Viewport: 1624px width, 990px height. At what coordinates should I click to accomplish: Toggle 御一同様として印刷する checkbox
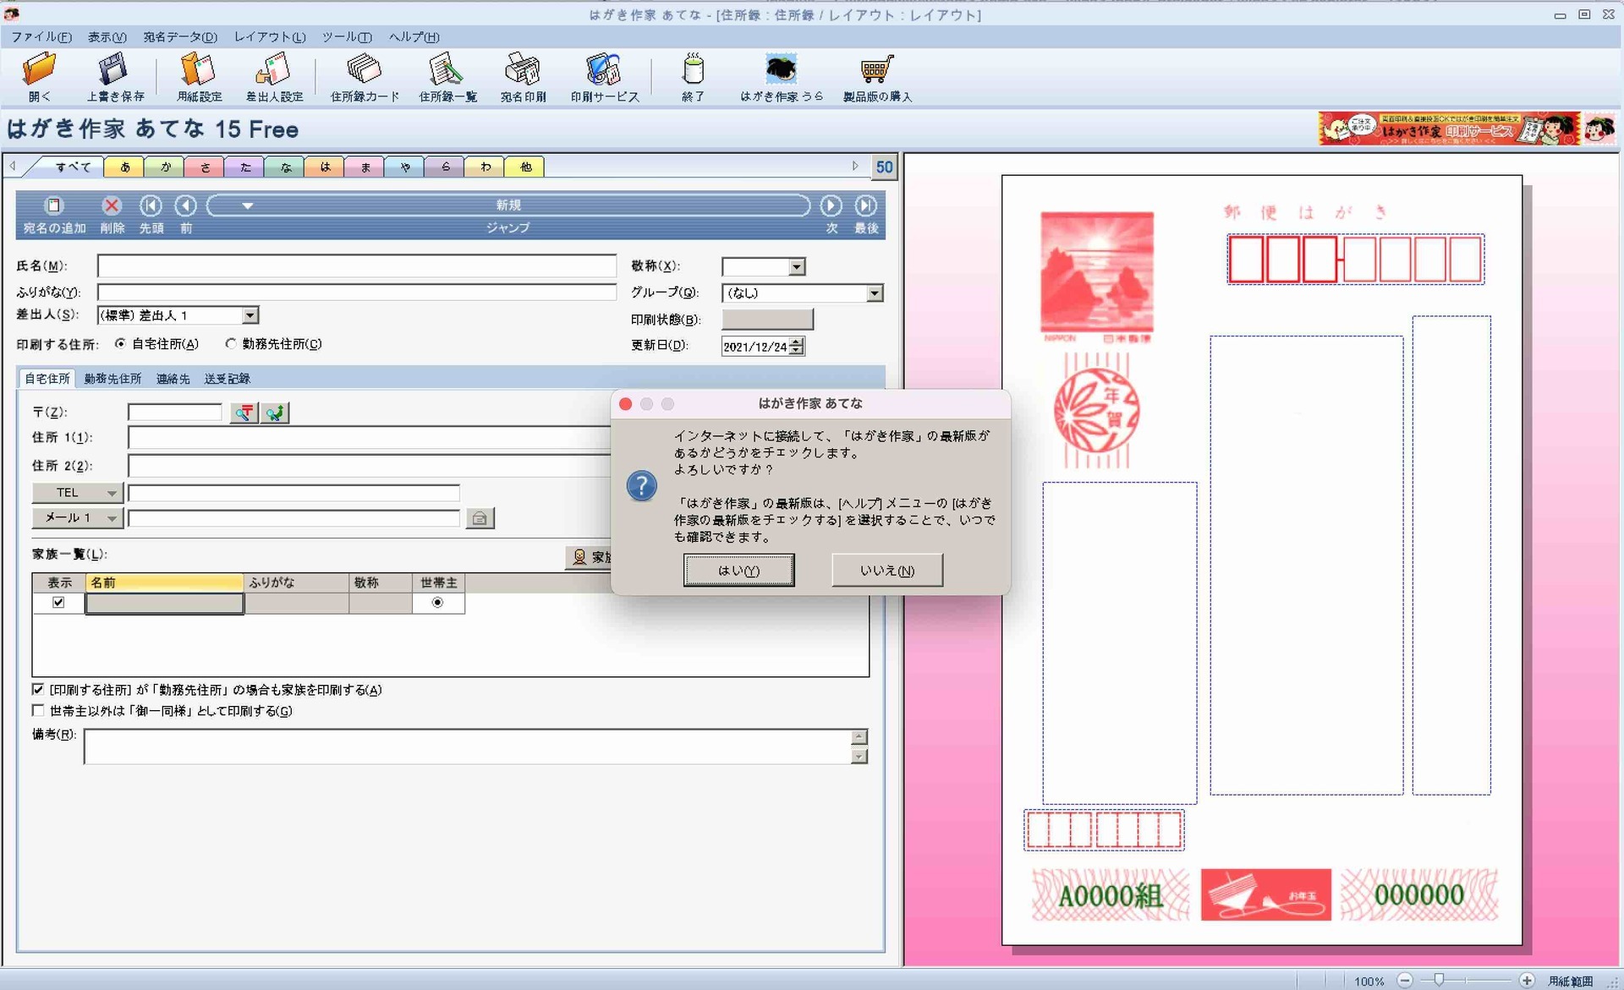coord(38,711)
